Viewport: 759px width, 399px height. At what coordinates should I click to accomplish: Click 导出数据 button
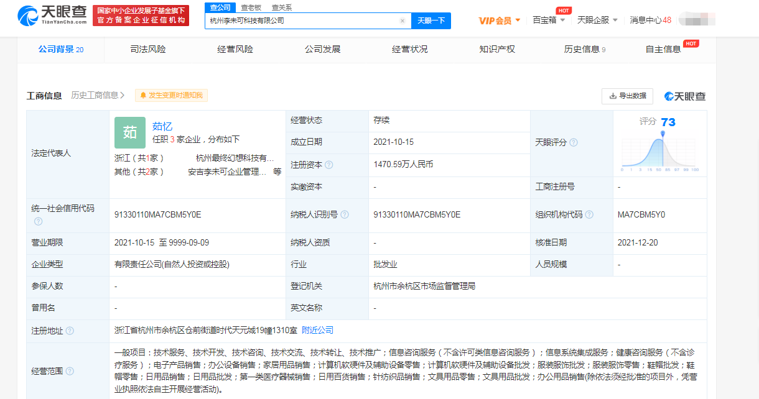(x=627, y=96)
